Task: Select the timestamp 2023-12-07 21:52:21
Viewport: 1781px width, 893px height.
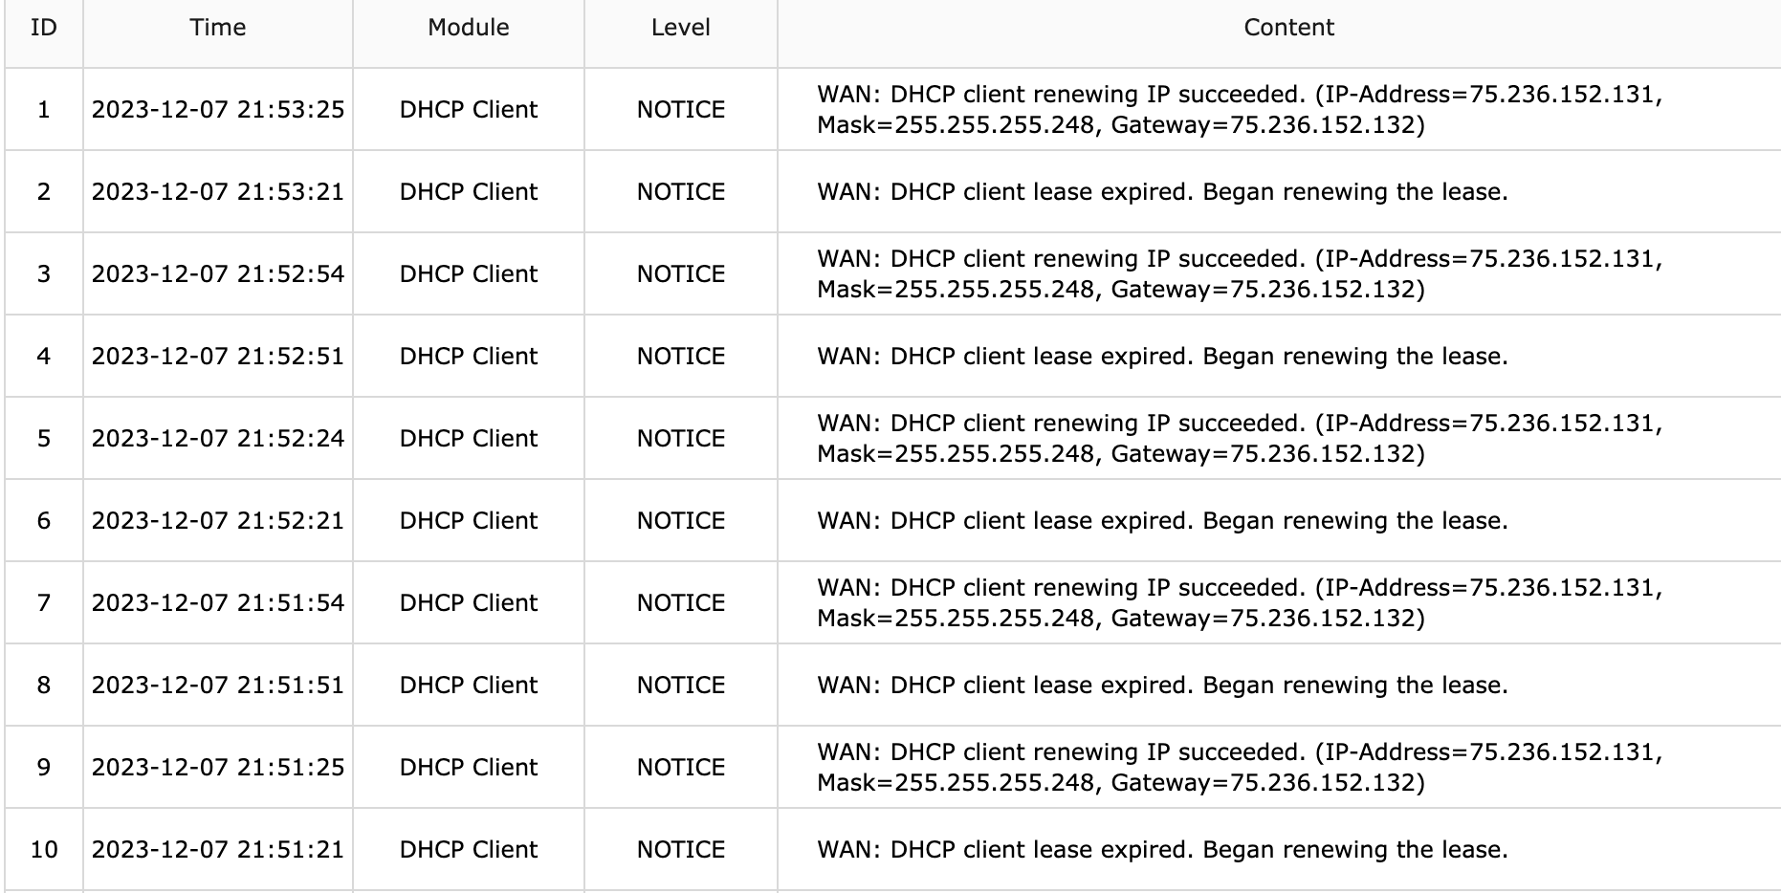Action: coord(218,521)
